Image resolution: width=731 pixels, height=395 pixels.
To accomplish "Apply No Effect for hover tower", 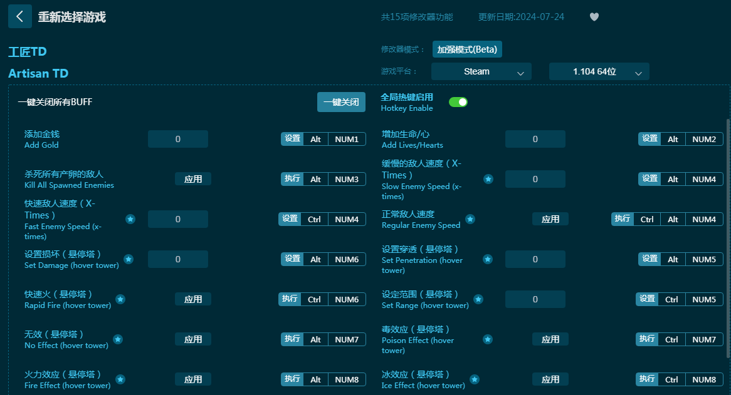I will tap(193, 339).
